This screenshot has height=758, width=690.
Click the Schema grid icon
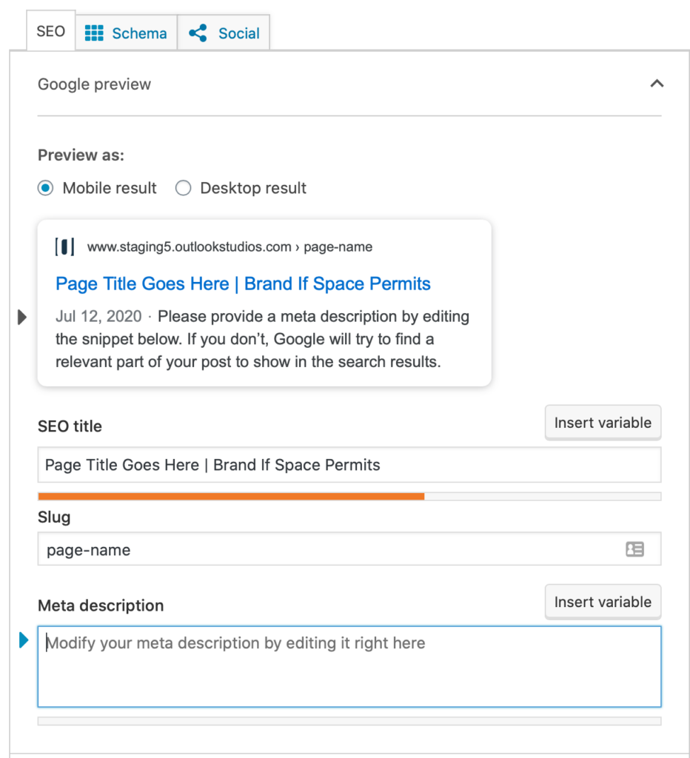[x=94, y=33]
